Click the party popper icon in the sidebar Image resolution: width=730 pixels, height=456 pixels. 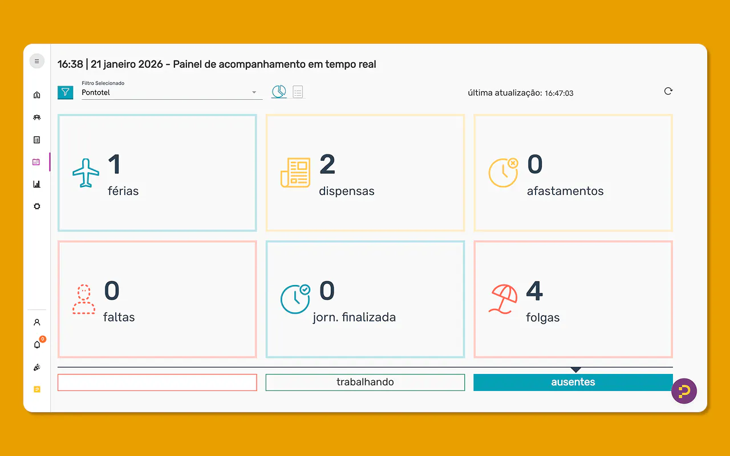tap(37, 367)
